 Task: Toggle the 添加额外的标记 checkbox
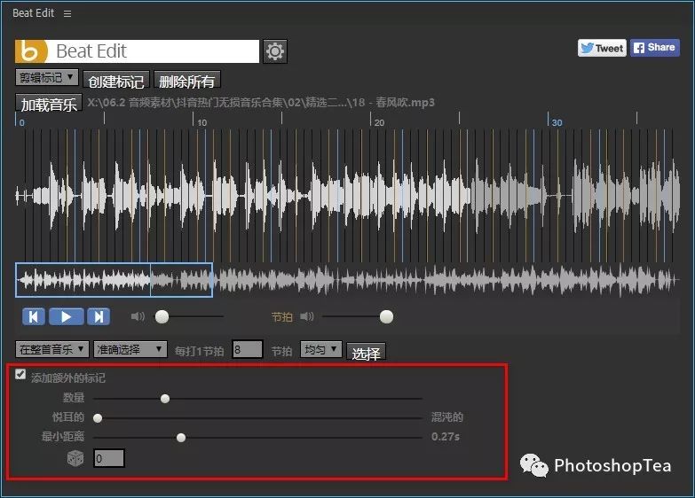pos(20,374)
